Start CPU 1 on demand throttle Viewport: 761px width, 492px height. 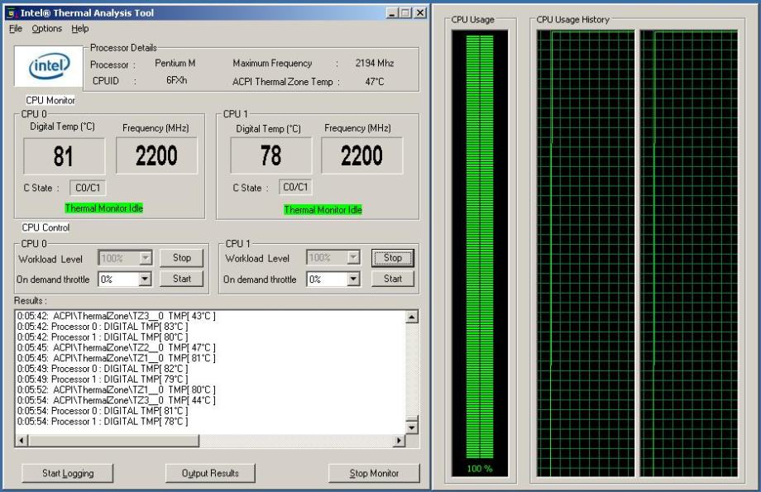393,279
